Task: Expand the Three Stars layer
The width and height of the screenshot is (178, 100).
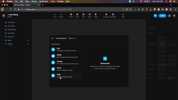Action: coord(3,30)
